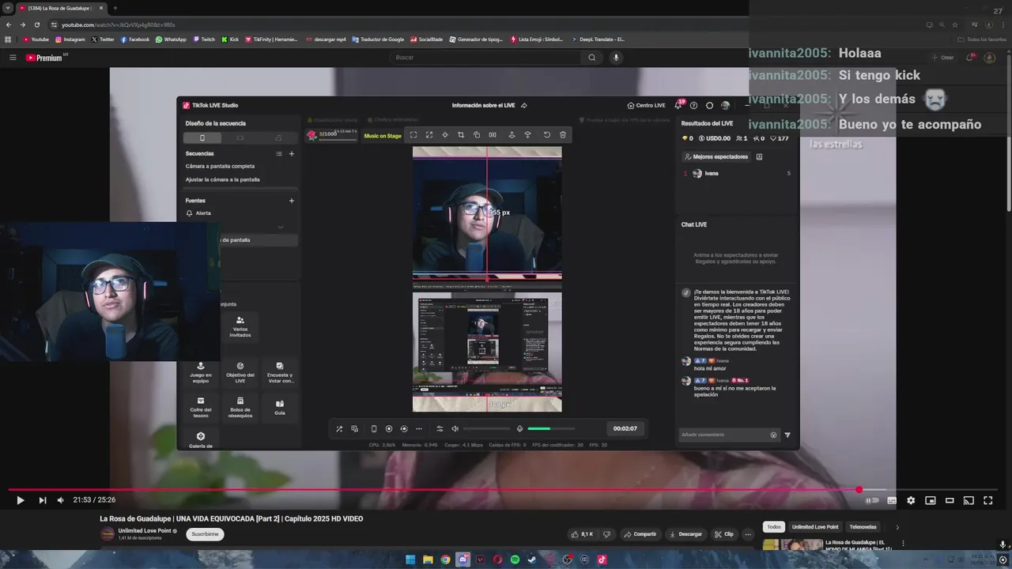Select the Ajustar la cámara a la pantalla scene
Viewport: 1012px width, 569px height.
(x=222, y=179)
